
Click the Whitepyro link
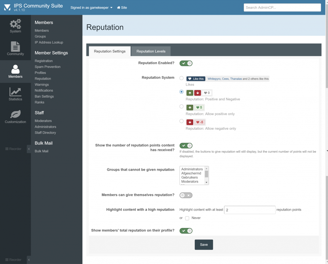214,79
